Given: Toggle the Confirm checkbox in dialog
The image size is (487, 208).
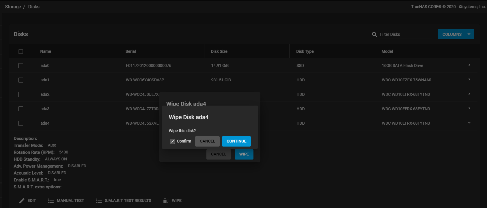Looking at the screenshot, I should coord(172,141).
